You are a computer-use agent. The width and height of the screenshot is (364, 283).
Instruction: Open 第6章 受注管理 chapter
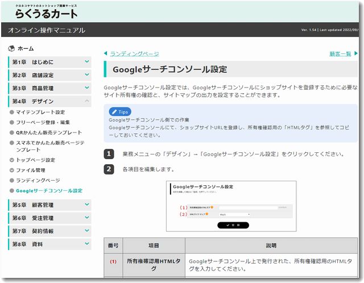pos(49,218)
